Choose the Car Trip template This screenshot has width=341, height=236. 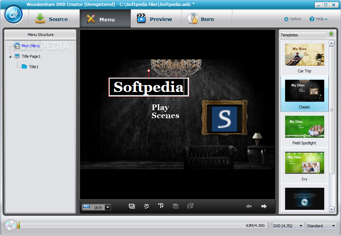304,58
